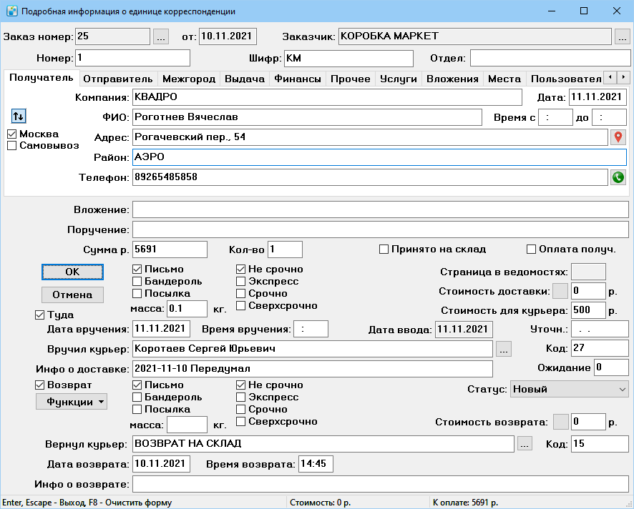This screenshot has width=634, height=509.
Task: Click the Телефон number field
Action: pos(370,177)
